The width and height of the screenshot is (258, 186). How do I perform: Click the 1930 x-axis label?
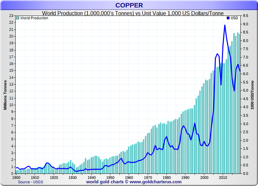coord(73,178)
